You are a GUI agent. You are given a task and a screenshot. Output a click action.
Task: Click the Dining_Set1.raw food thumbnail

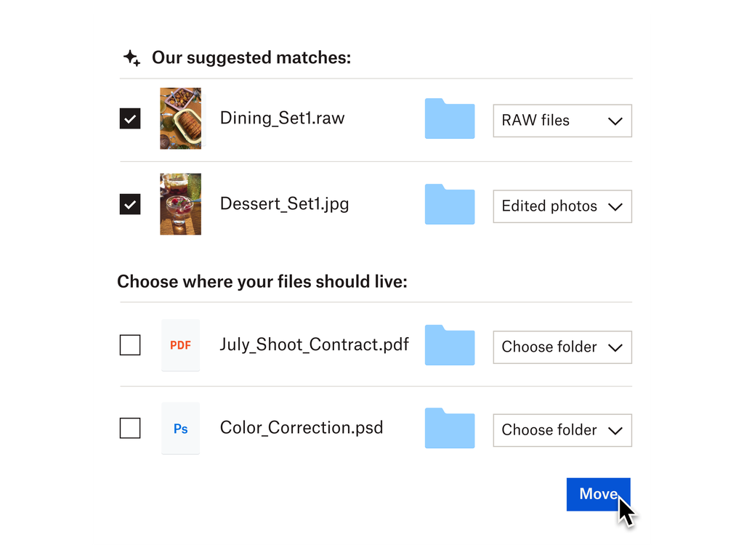[180, 118]
